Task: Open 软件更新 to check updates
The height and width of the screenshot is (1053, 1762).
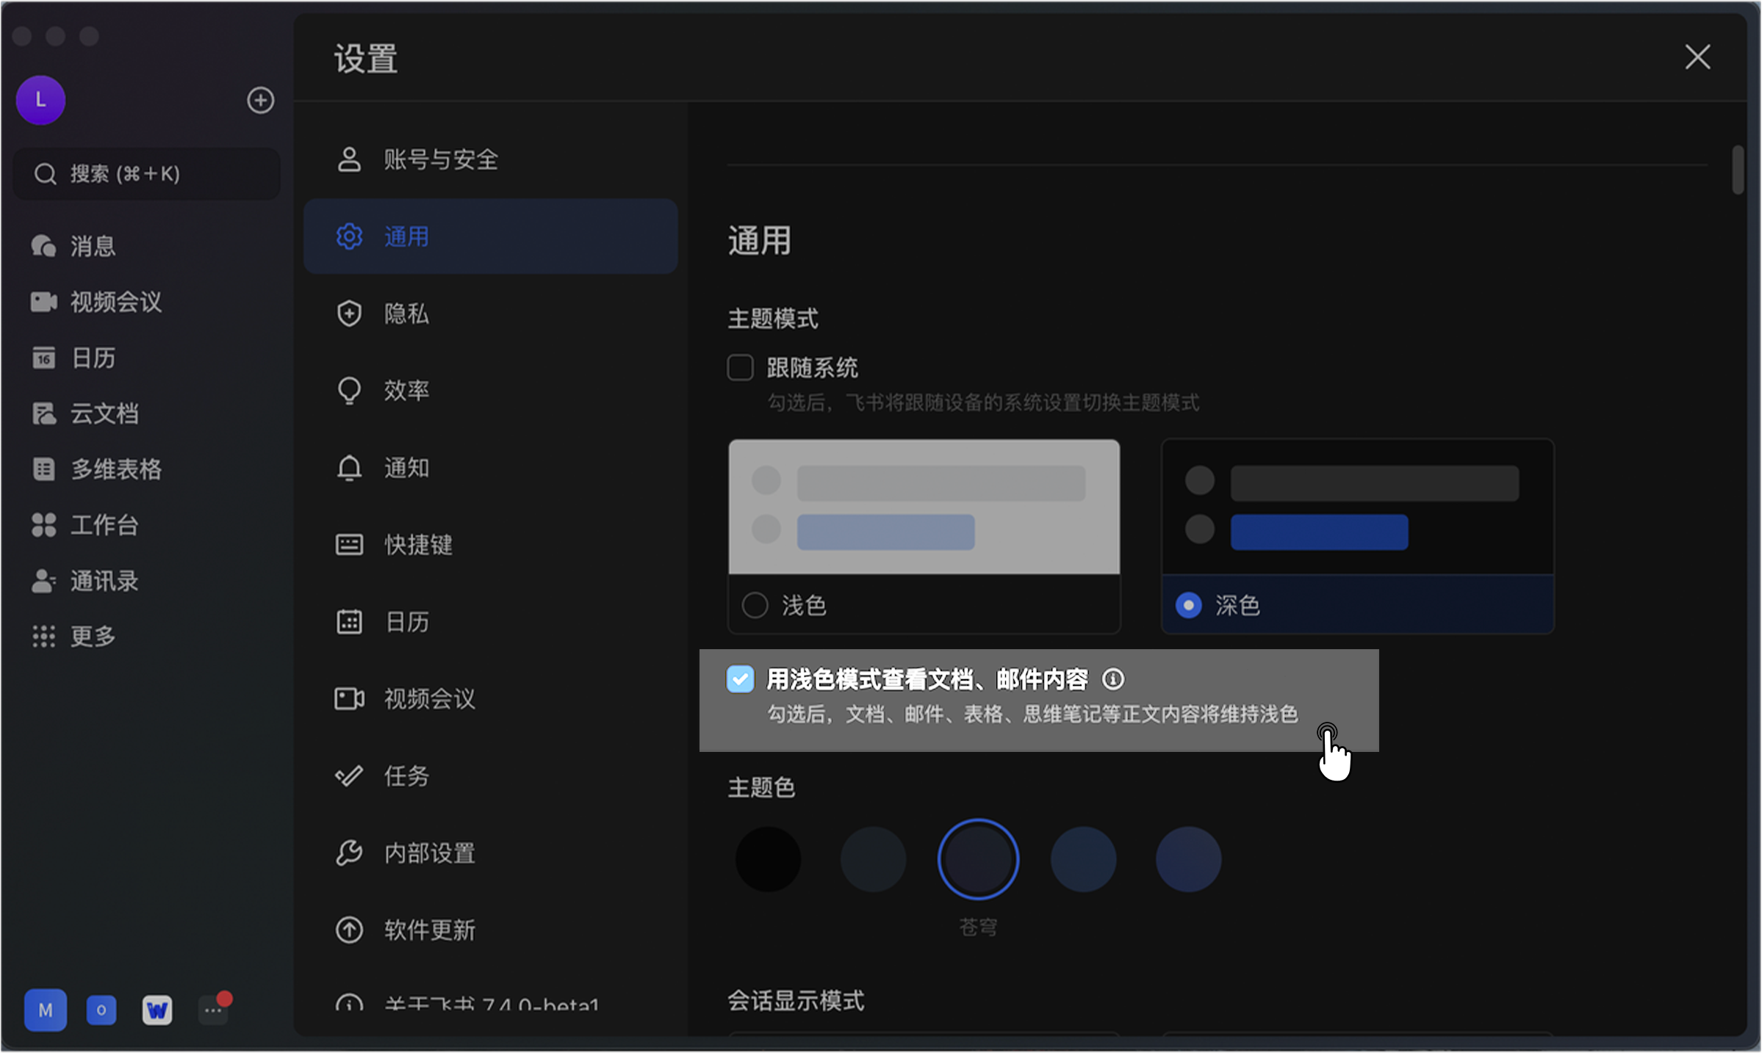Action: tap(429, 930)
